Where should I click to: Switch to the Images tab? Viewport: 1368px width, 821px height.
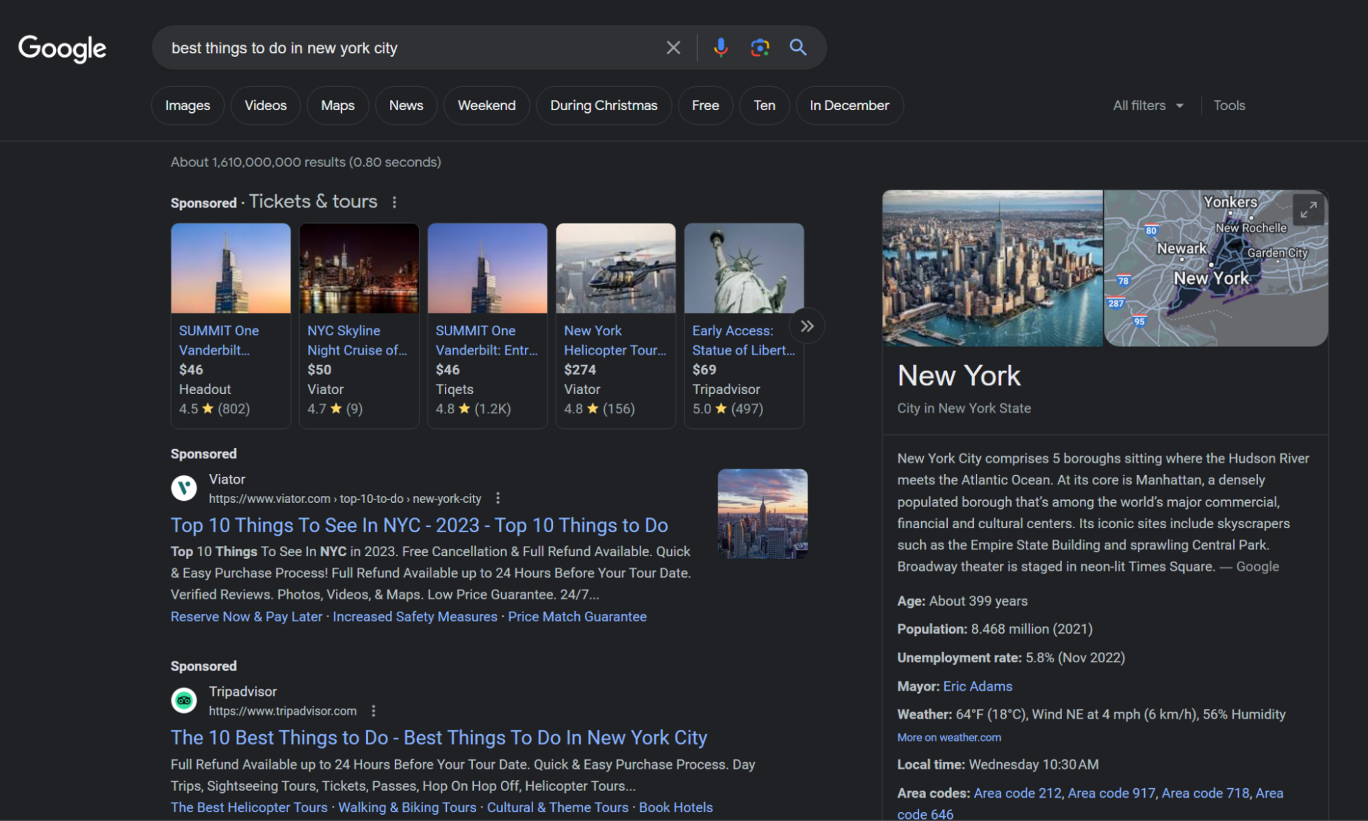point(188,105)
